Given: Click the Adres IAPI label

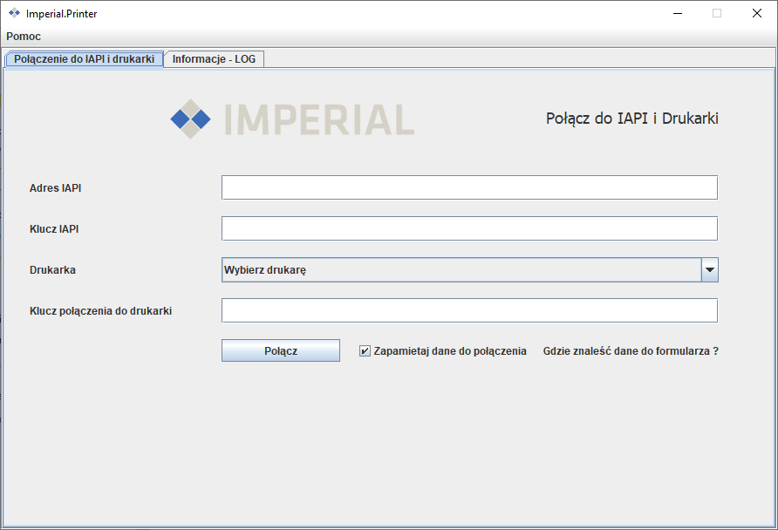Looking at the screenshot, I should pyautogui.click(x=55, y=188).
